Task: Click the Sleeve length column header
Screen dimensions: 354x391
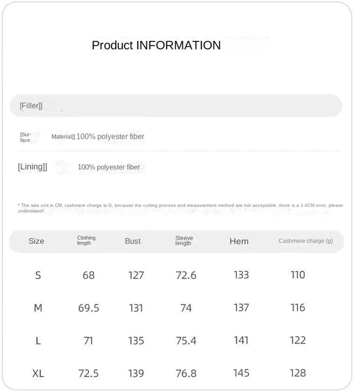Action: [x=184, y=240]
